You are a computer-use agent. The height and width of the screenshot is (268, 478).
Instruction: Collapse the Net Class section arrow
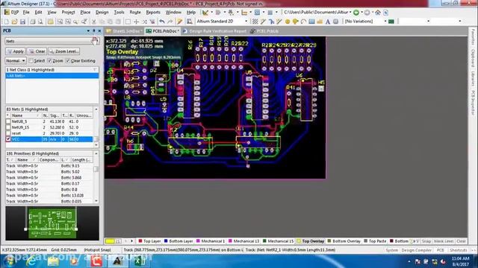point(95,69)
